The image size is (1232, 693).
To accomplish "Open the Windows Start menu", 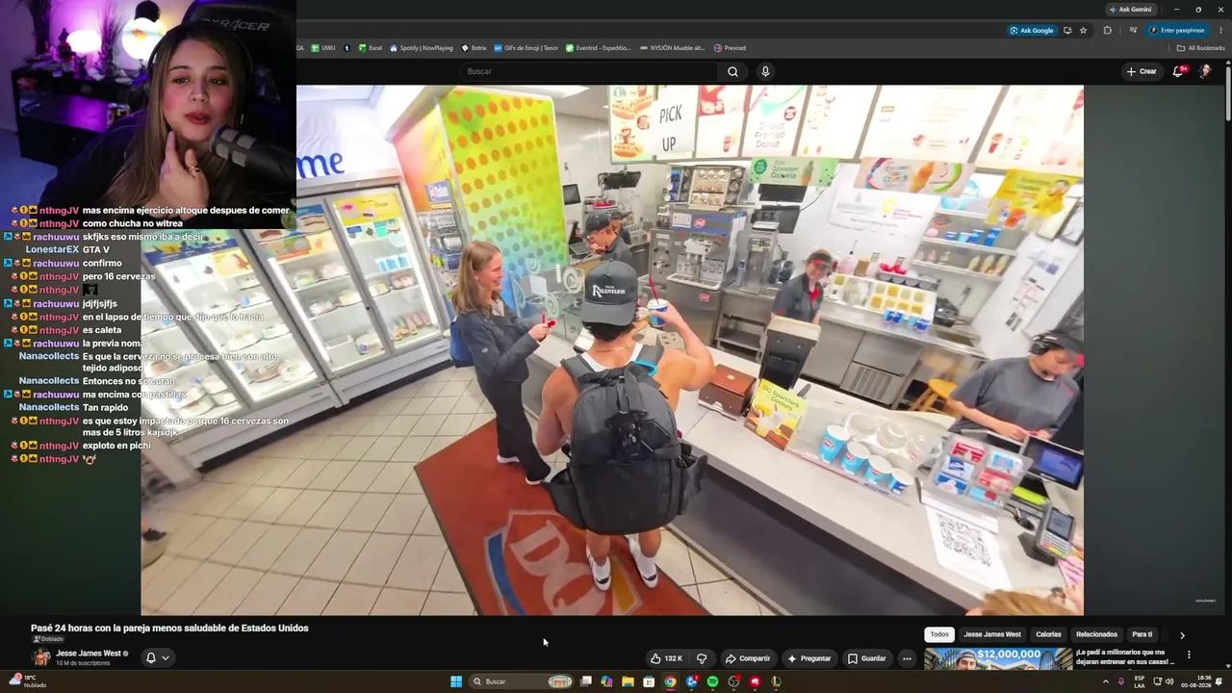I will (456, 681).
